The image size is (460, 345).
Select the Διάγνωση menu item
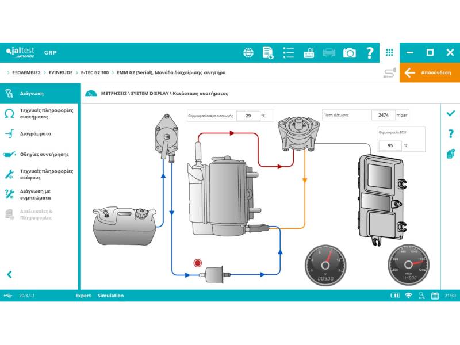[x=32, y=93]
